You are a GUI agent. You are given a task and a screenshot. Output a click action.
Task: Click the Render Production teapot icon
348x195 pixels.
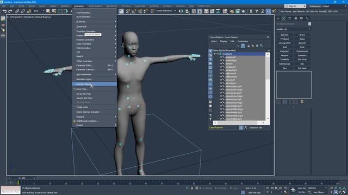pos(244,11)
